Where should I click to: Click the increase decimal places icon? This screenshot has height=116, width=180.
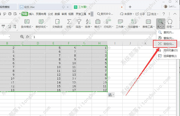point(10,26)
